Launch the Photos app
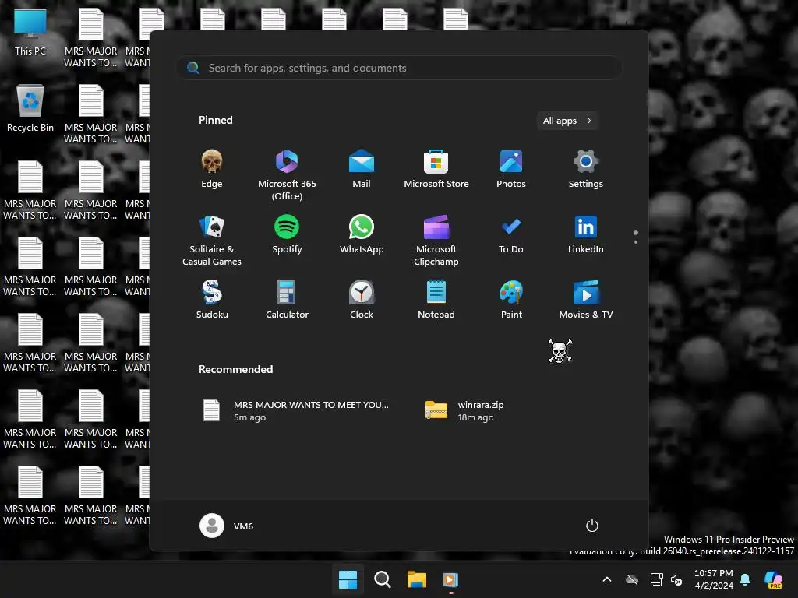The width and height of the screenshot is (798, 598). [x=511, y=169]
